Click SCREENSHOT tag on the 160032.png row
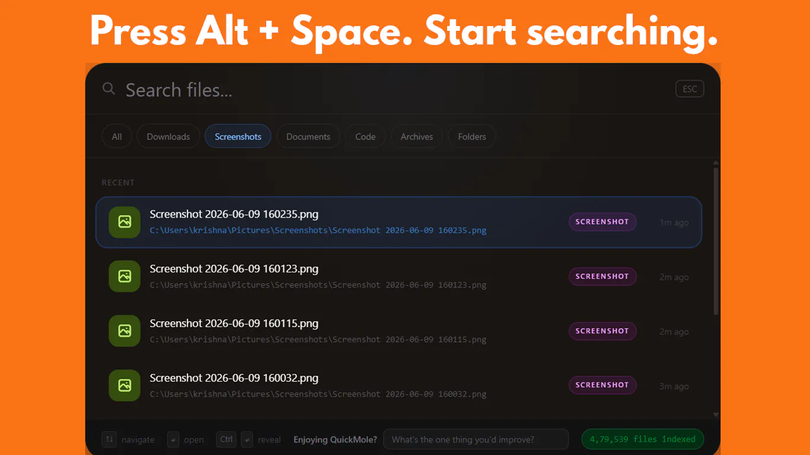This screenshot has height=455, width=810. point(602,385)
